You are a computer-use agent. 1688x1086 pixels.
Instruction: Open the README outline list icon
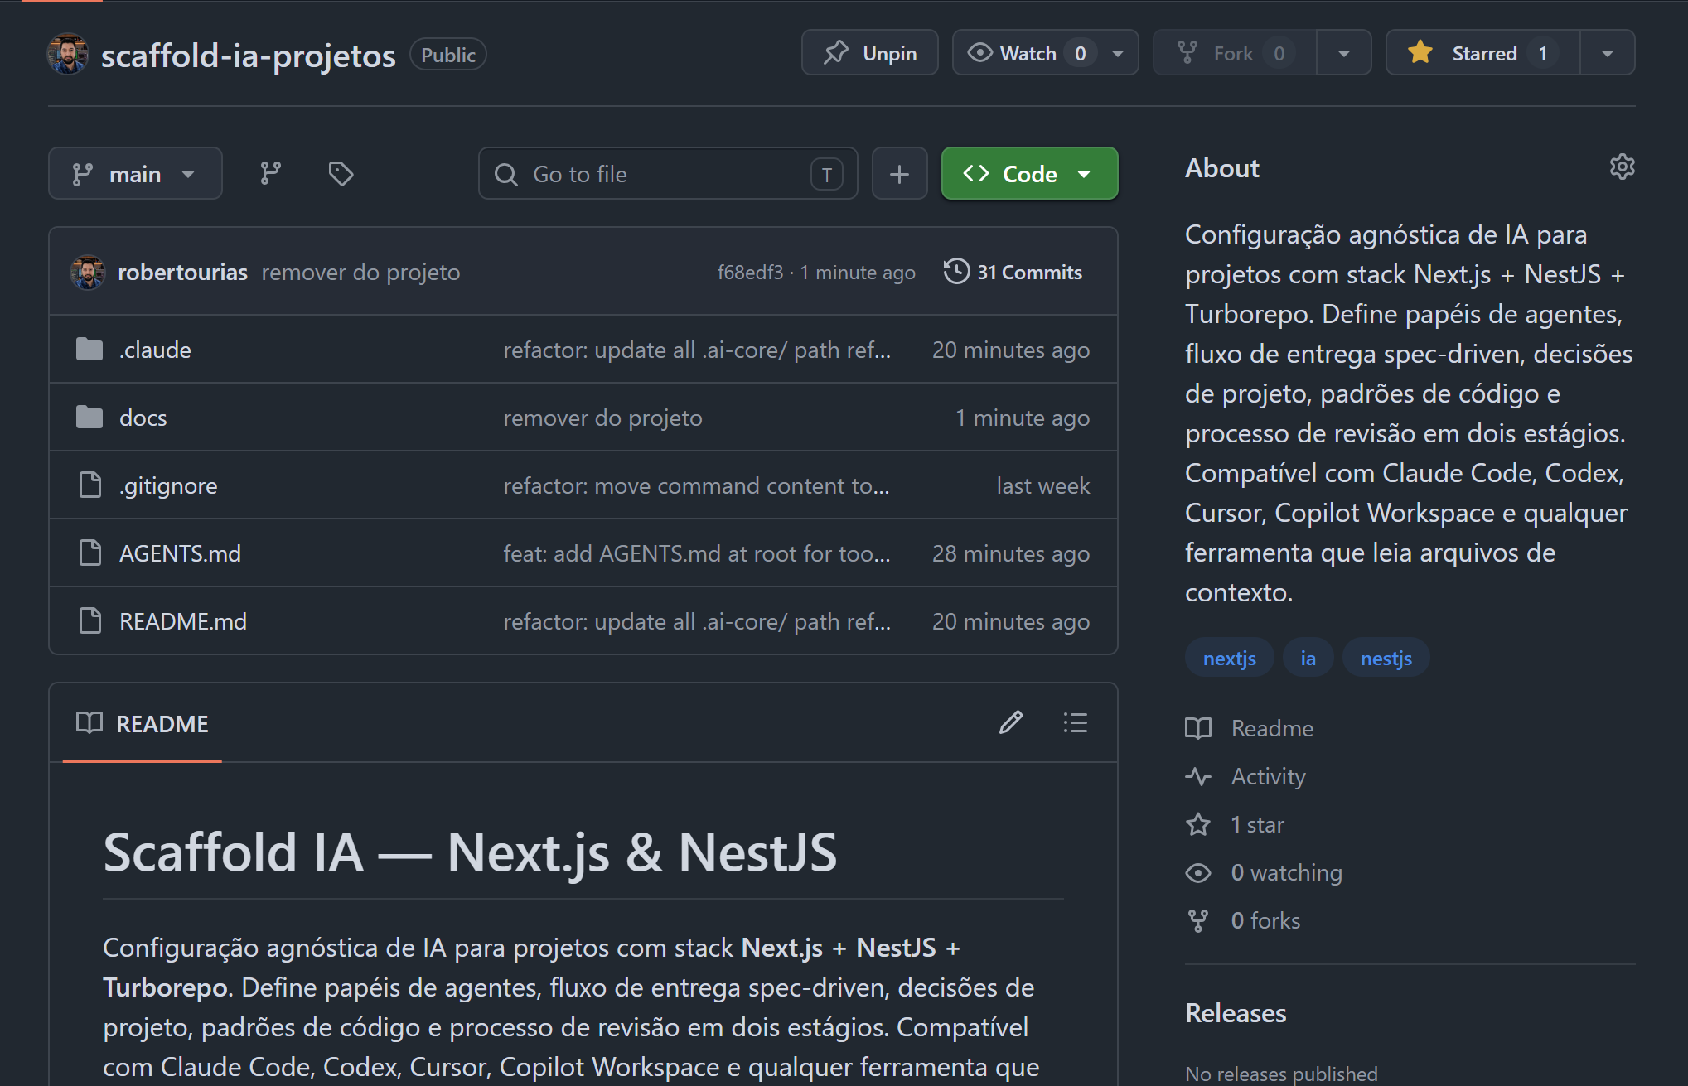[x=1076, y=723]
